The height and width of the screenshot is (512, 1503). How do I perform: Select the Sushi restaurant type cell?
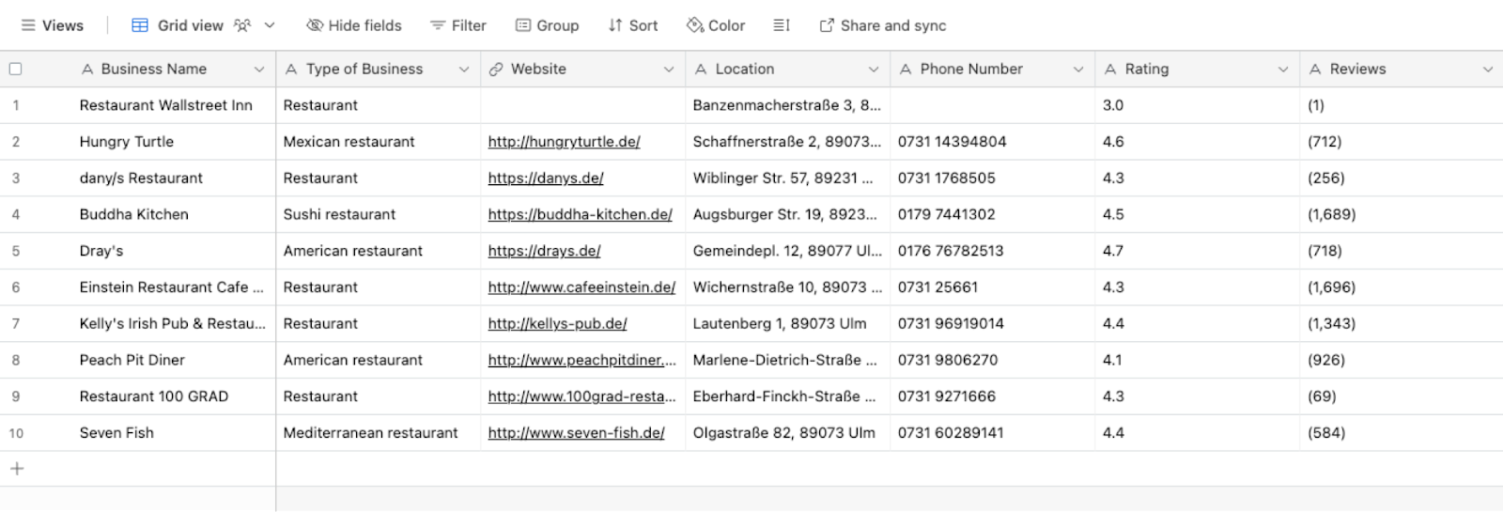pos(379,214)
